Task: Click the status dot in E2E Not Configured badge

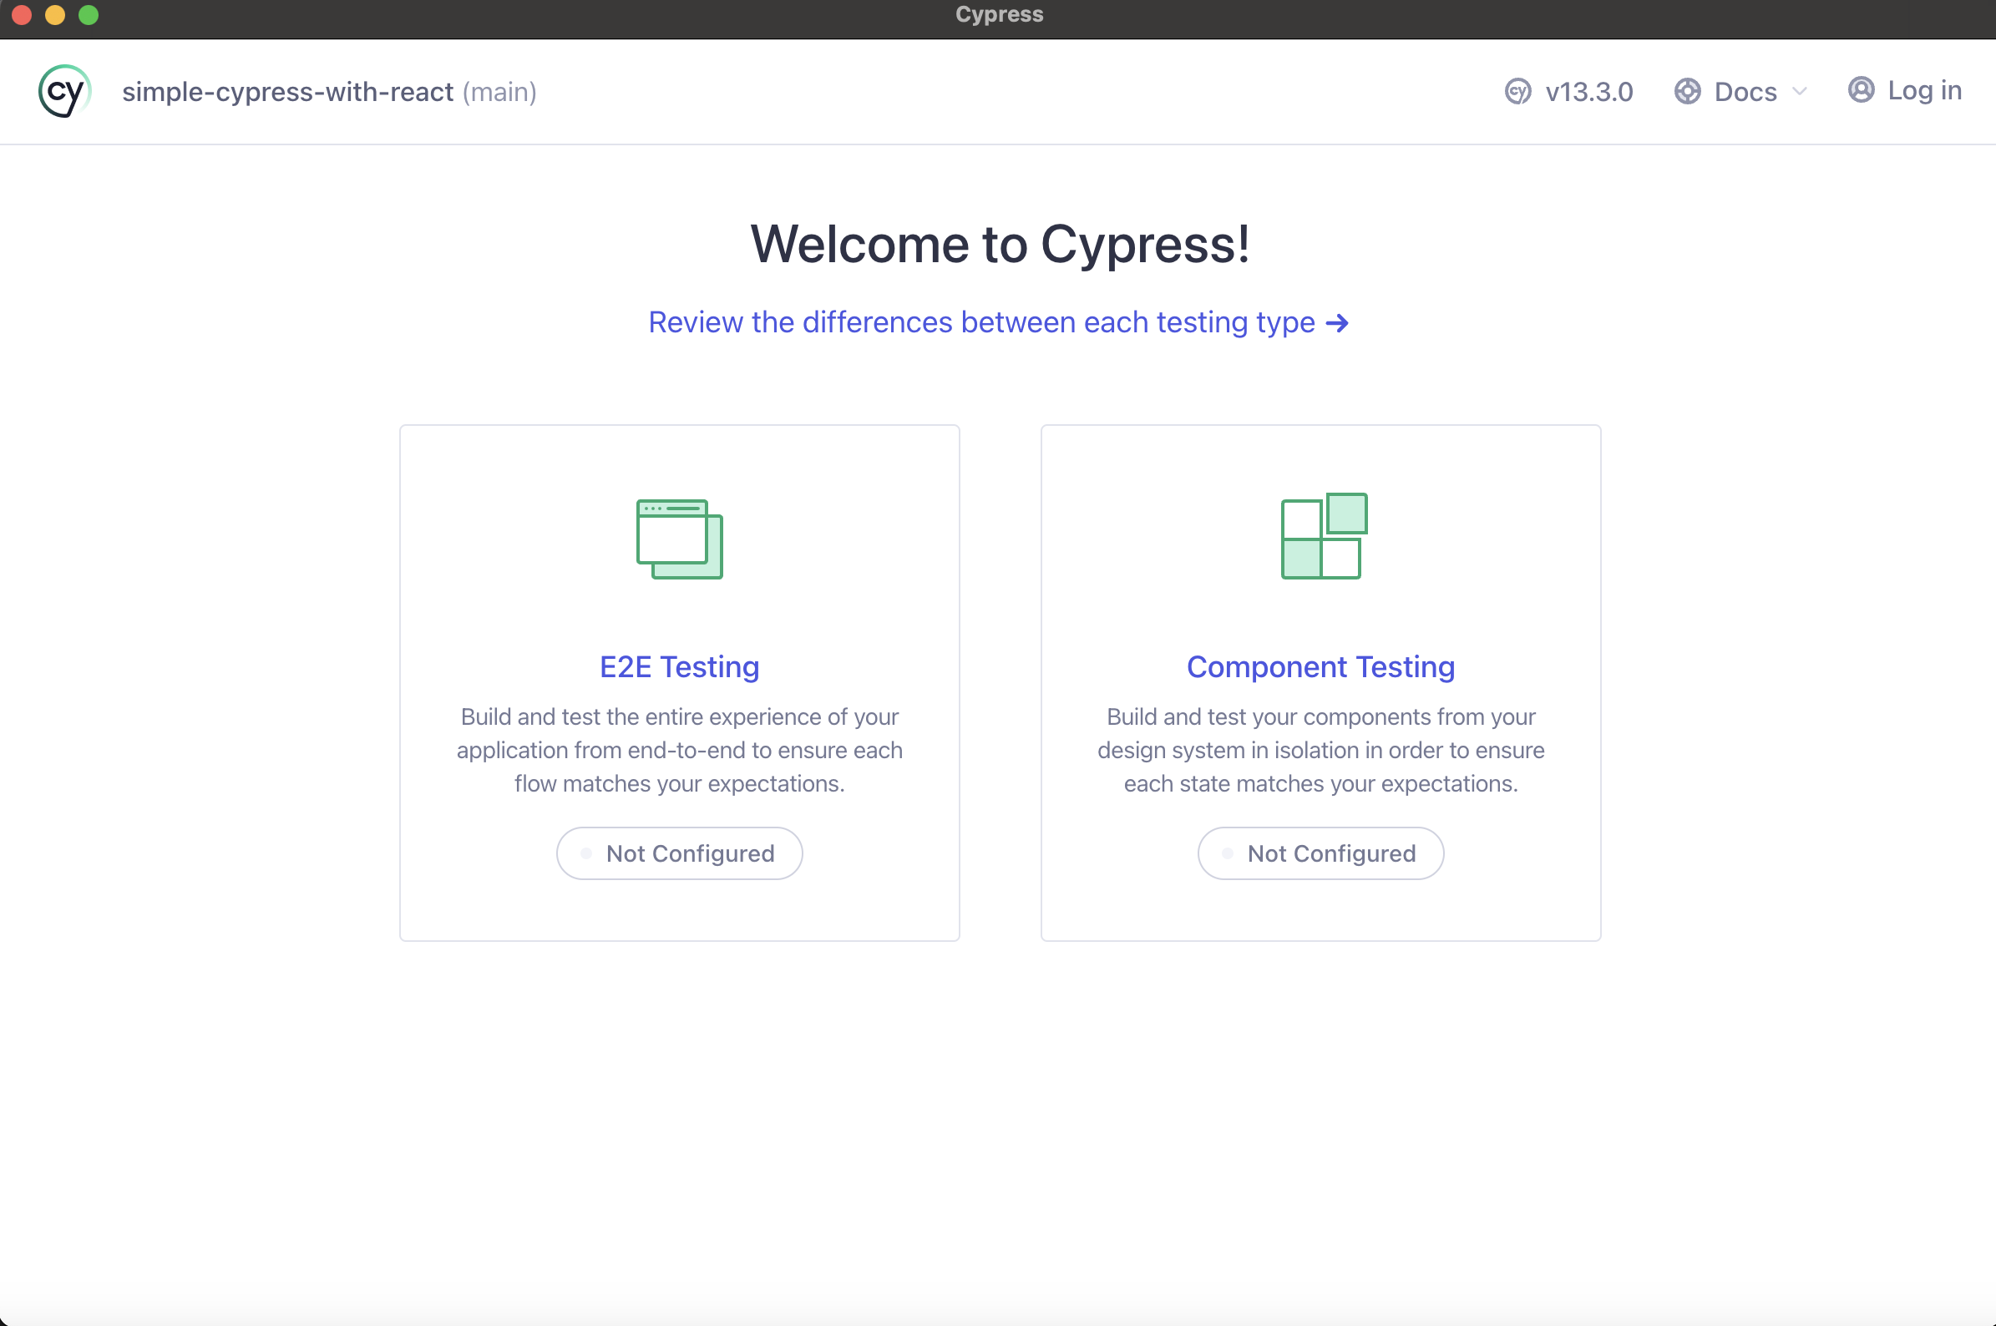Action: click(x=586, y=853)
